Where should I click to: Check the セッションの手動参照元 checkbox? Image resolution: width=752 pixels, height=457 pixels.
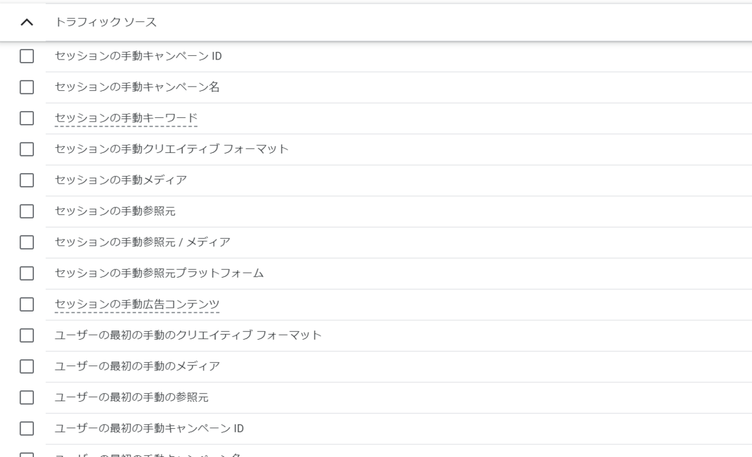point(26,212)
